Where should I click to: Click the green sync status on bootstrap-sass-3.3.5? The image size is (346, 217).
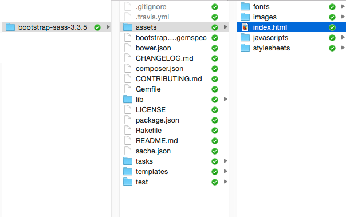click(97, 27)
